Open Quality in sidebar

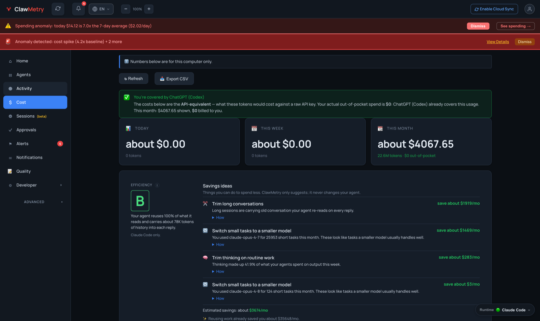[35, 172]
